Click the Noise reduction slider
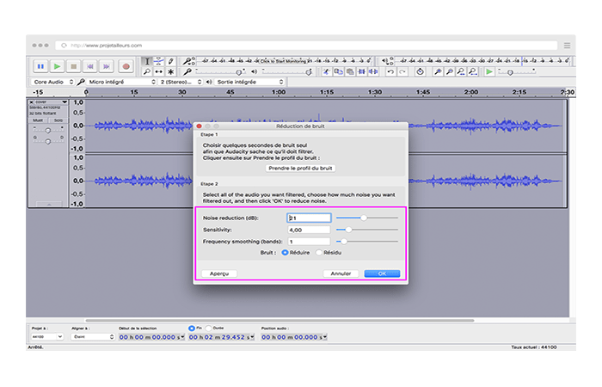Viewport: 602px width, 387px height. click(367, 218)
